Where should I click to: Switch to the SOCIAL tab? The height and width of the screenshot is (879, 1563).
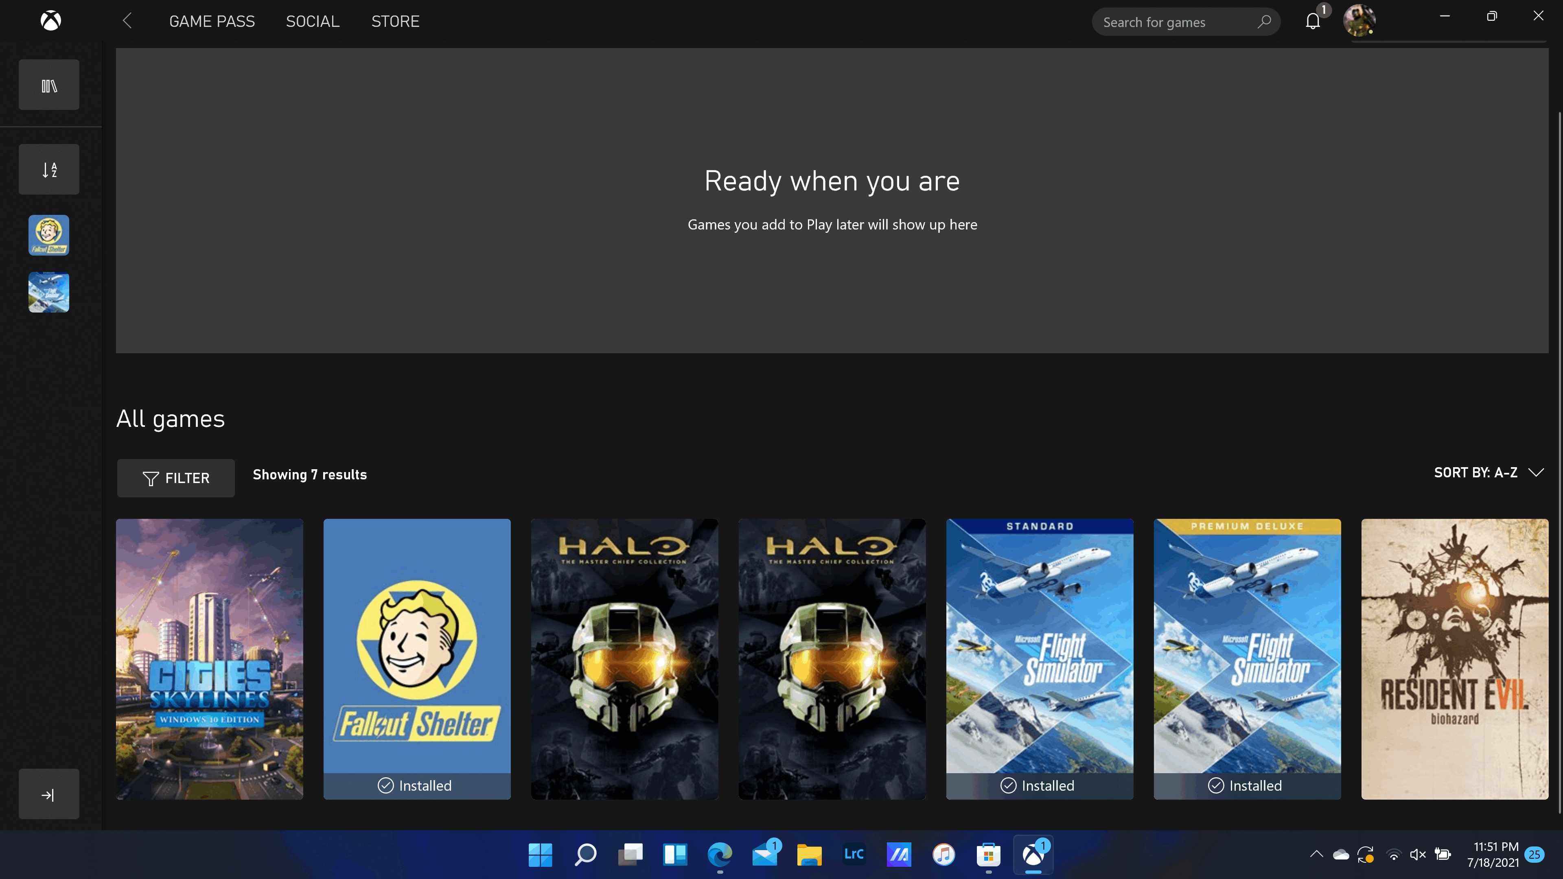tap(313, 21)
